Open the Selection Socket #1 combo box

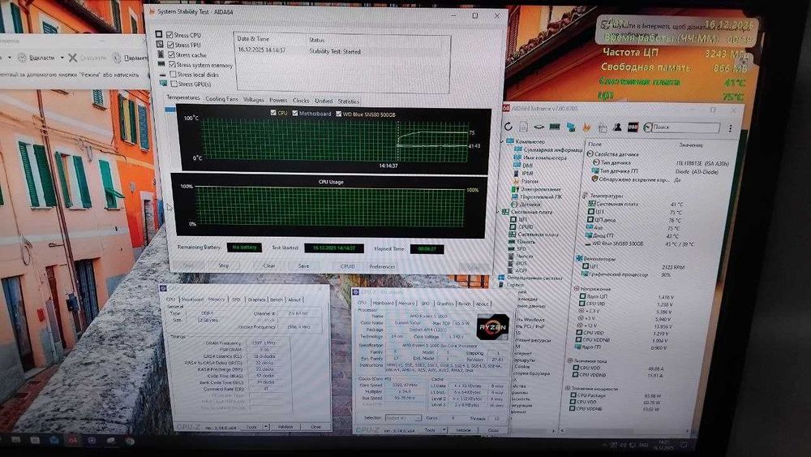click(403, 418)
